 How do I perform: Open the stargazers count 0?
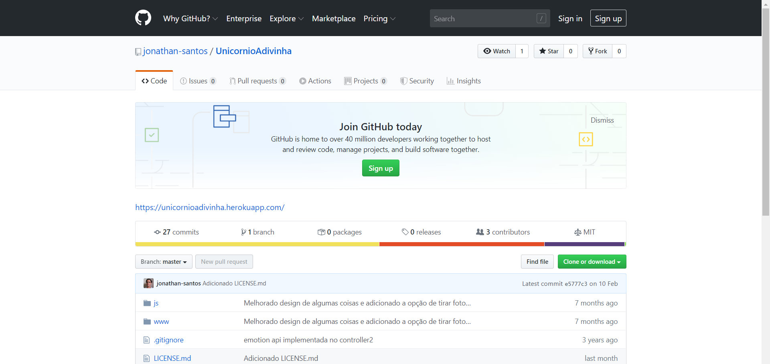(571, 51)
